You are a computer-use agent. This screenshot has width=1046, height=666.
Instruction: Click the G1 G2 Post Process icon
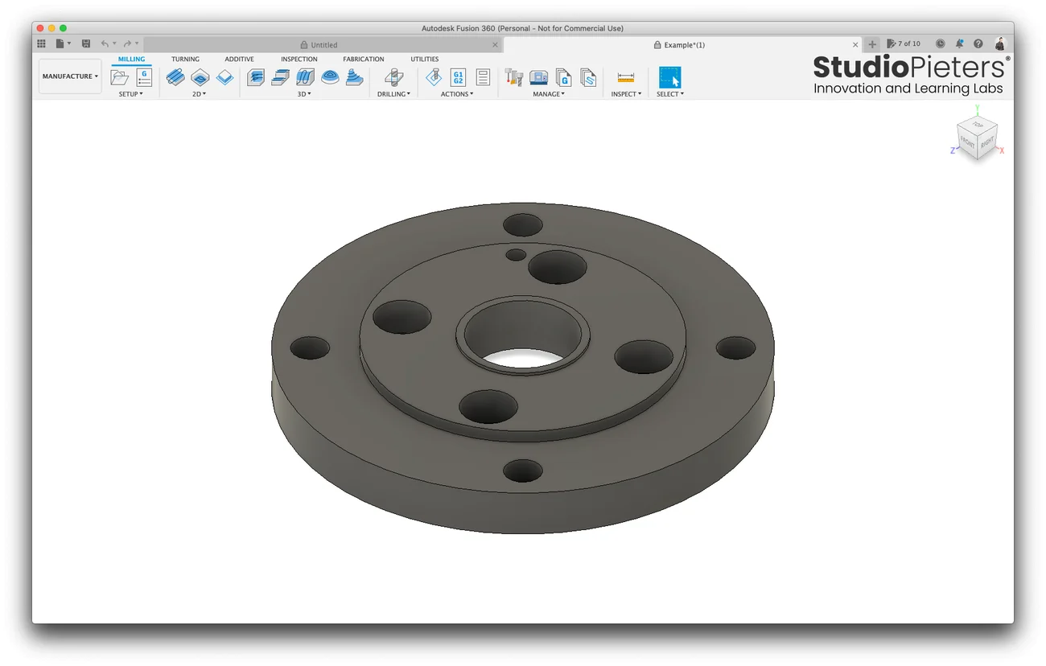[458, 77]
